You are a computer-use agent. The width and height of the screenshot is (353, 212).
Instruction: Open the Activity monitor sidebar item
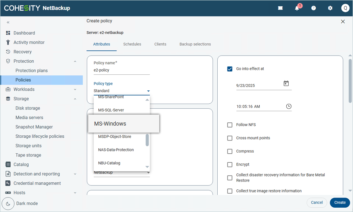[x=29, y=42]
